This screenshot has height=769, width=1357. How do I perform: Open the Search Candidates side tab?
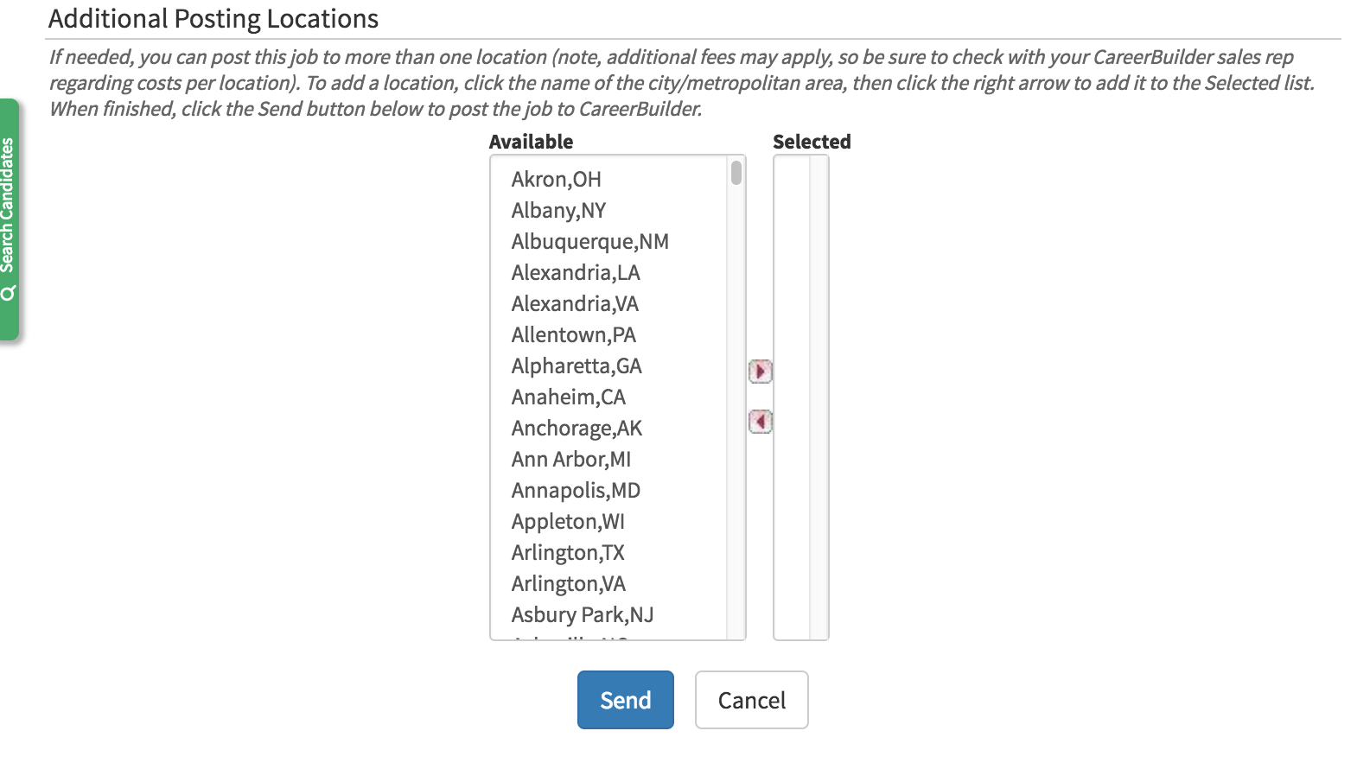click(x=9, y=219)
